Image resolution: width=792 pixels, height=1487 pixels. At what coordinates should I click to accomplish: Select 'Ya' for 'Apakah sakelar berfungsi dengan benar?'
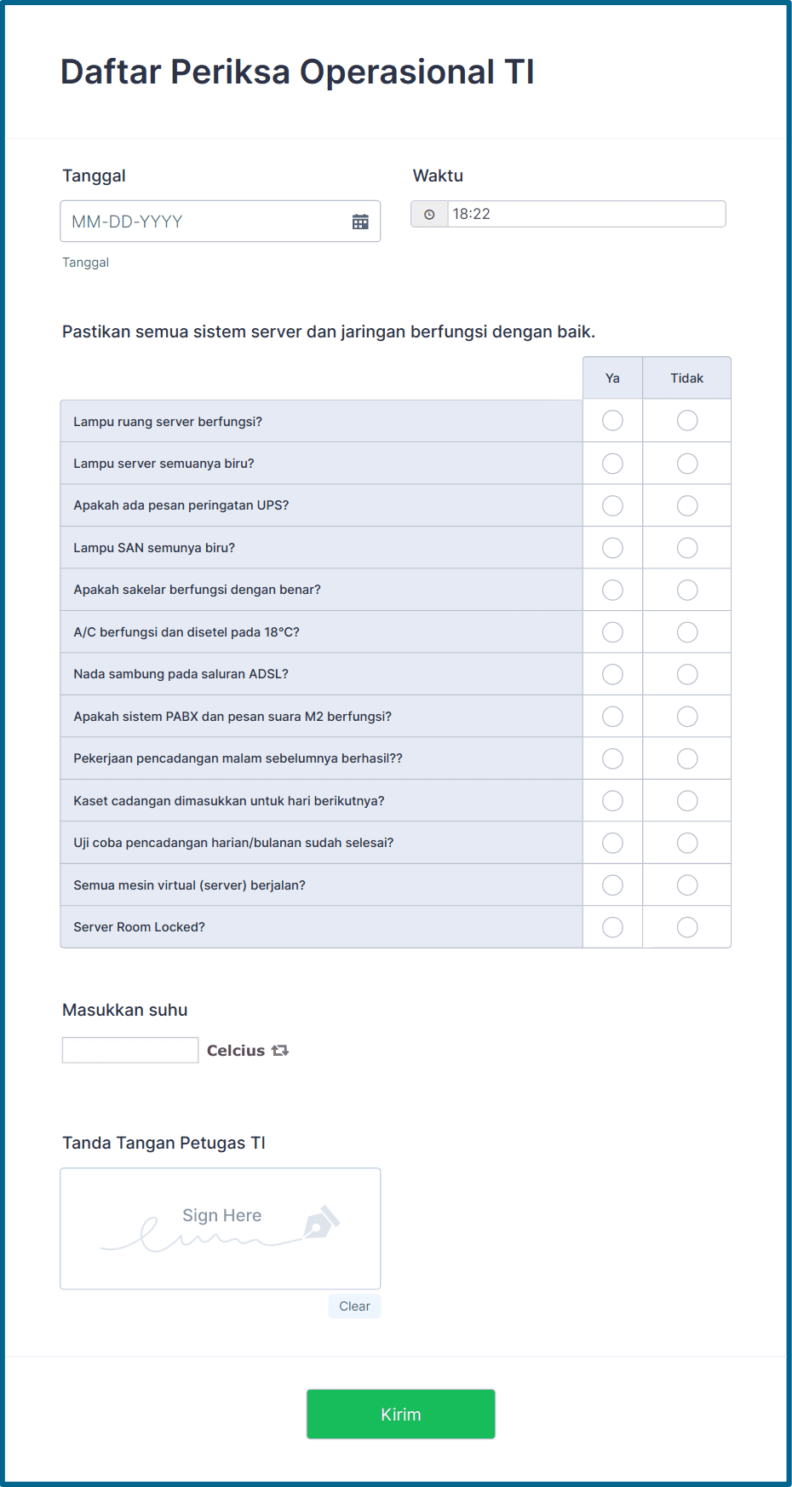[612, 589]
